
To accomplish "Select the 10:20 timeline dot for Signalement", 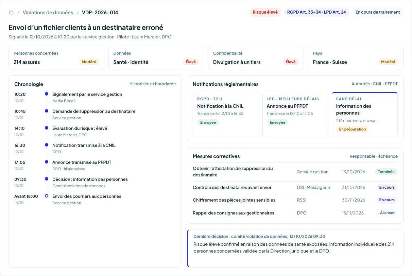I will tap(47, 94).
